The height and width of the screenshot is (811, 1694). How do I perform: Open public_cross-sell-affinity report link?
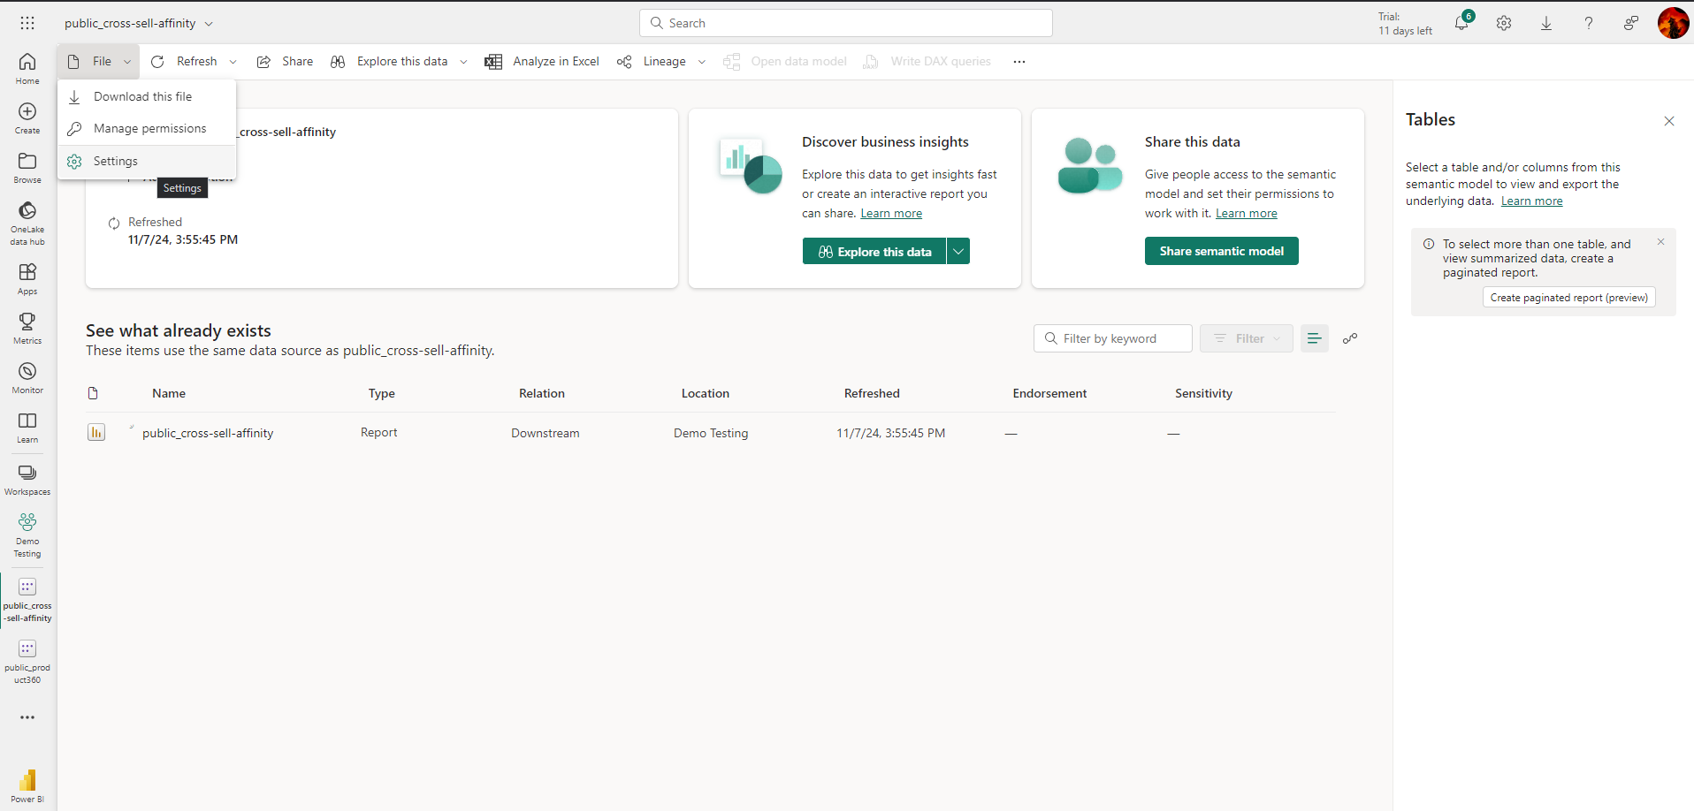(208, 433)
